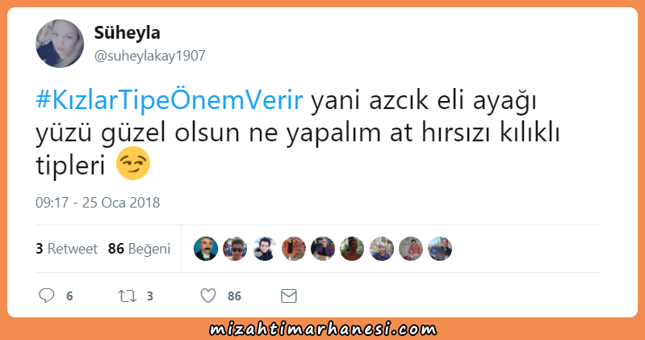Click the 09:17 - 25 Oca 2018 timestamp
The image size is (645, 340).
point(98,203)
